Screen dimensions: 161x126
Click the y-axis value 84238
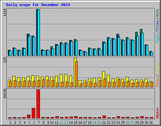(5, 94)
